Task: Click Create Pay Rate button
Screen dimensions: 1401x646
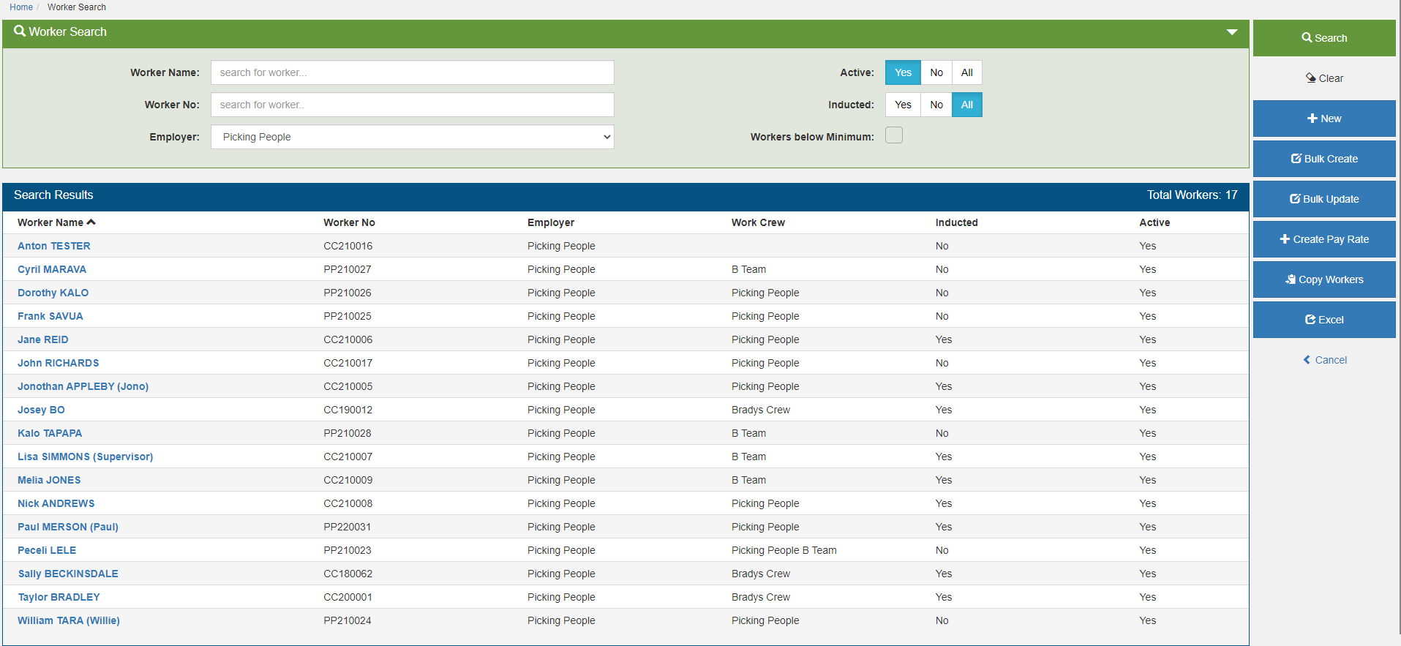Action: click(1324, 239)
